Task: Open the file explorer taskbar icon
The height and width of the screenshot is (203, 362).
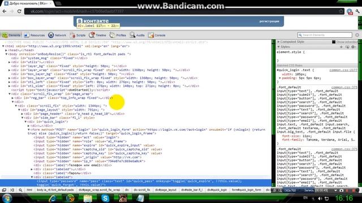Action: (x=88, y=198)
